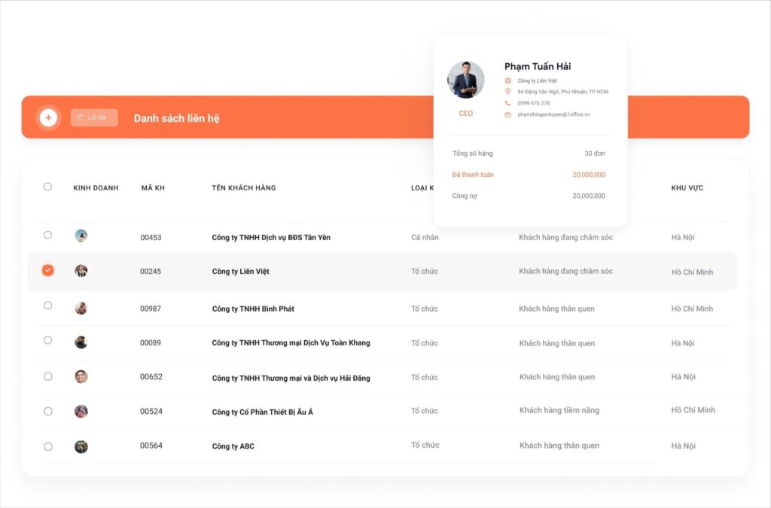Click 30 đơn value in contact card

pos(595,154)
